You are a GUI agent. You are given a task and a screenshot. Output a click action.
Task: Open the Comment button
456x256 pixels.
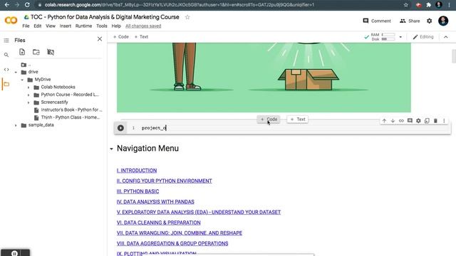click(x=377, y=21)
